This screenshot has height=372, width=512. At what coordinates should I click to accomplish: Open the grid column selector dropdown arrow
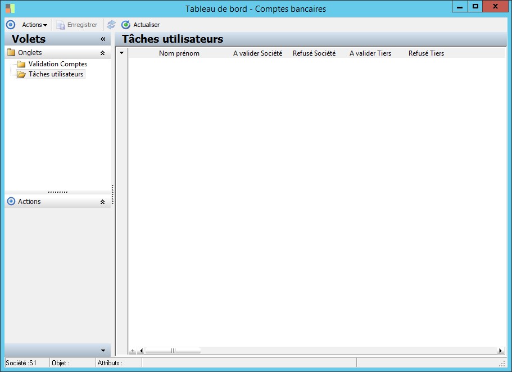(121, 53)
